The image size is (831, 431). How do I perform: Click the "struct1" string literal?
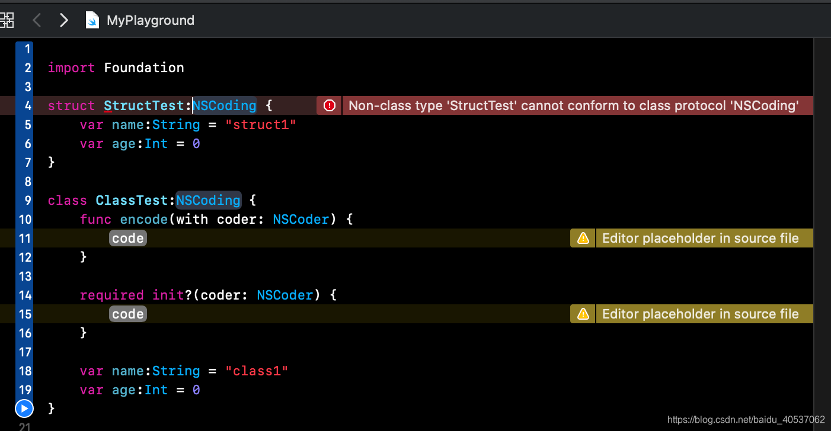coord(261,124)
